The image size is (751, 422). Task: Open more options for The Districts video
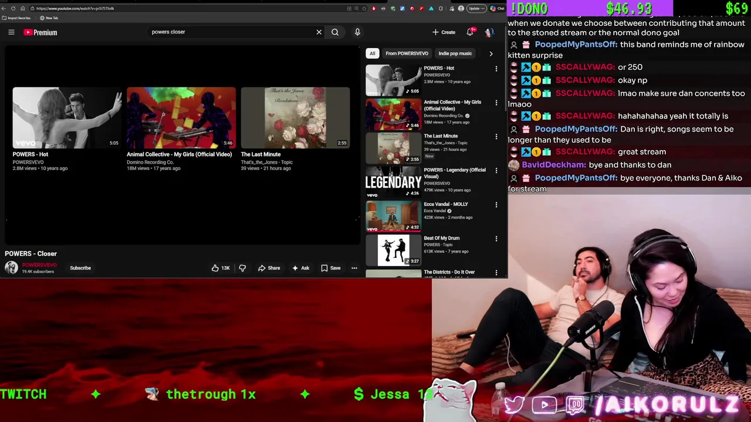(x=496, y=273)
